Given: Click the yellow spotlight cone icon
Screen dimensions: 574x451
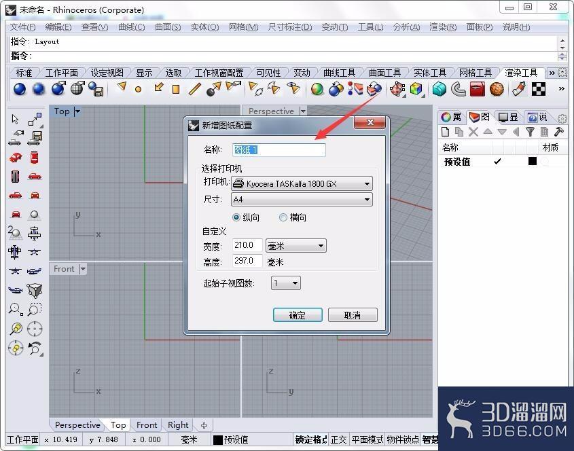Looking at the screenshot, I should [122, 87].
